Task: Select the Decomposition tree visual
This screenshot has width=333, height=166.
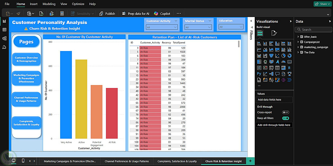Action: click(x=271, y=74)
